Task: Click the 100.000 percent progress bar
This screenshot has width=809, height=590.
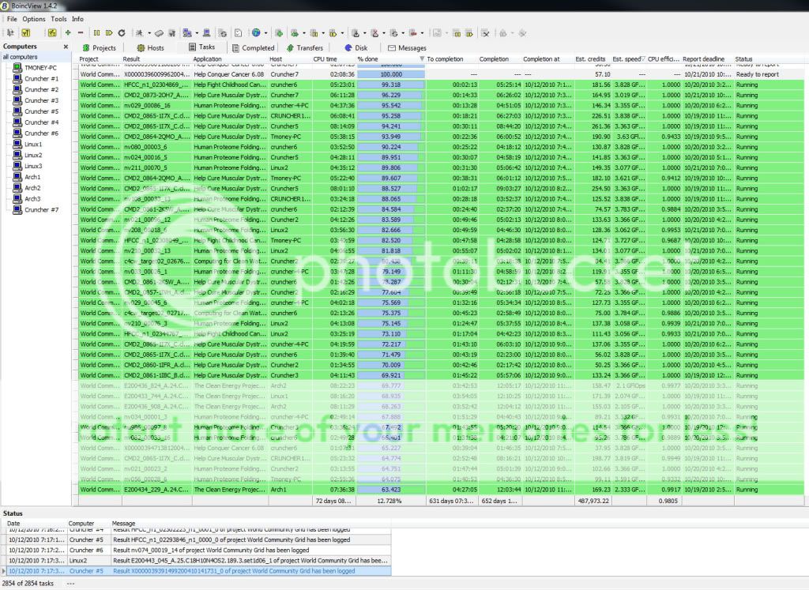Action: [391, 74]
